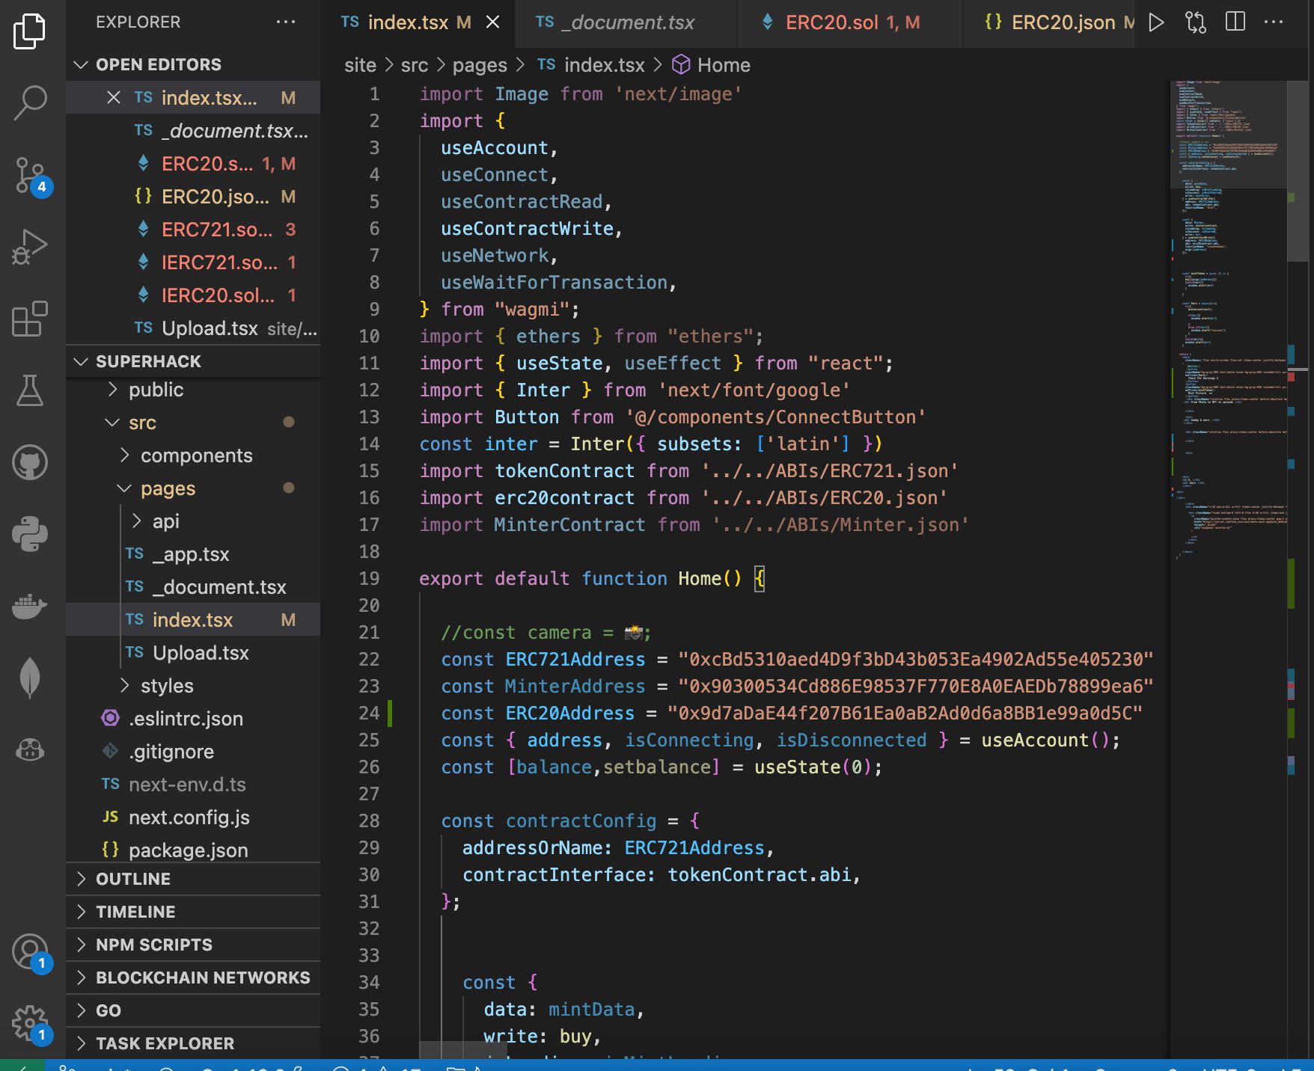
Task: Expand the Outline section
Action: (x=193, y=879)
